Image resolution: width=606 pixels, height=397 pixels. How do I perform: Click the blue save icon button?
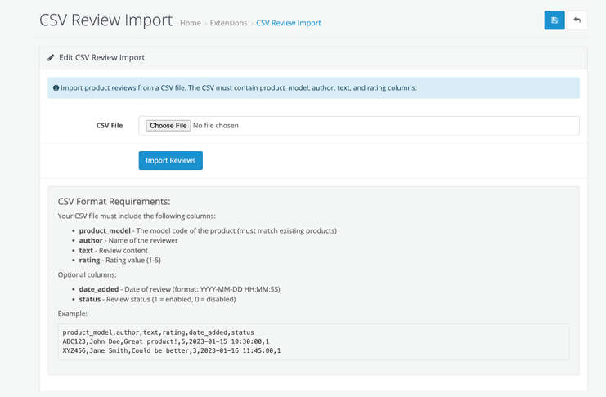[x=554, y=20]
